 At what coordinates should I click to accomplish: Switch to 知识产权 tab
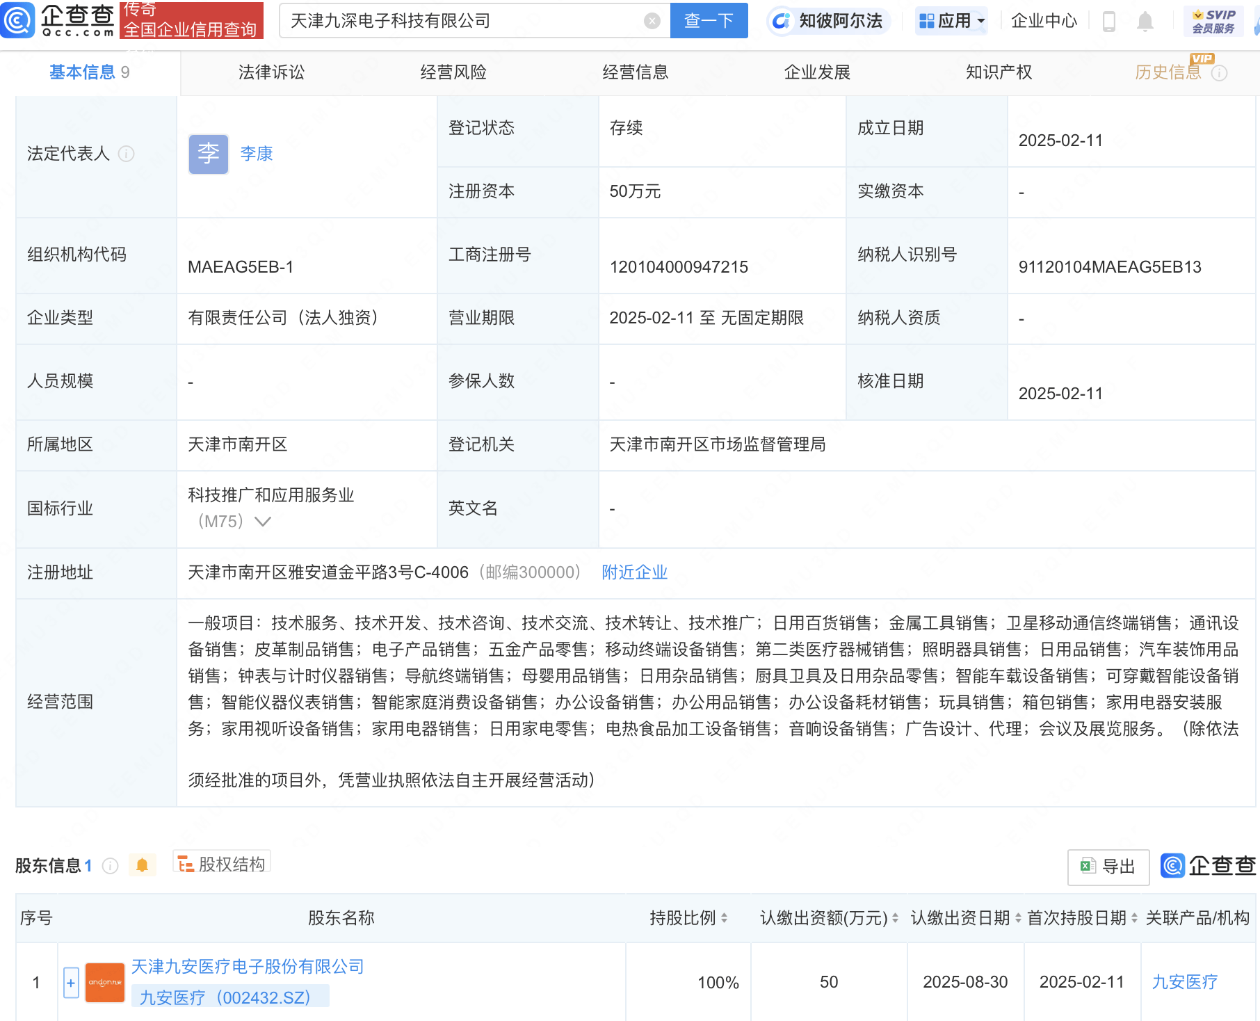pos(999,72)
